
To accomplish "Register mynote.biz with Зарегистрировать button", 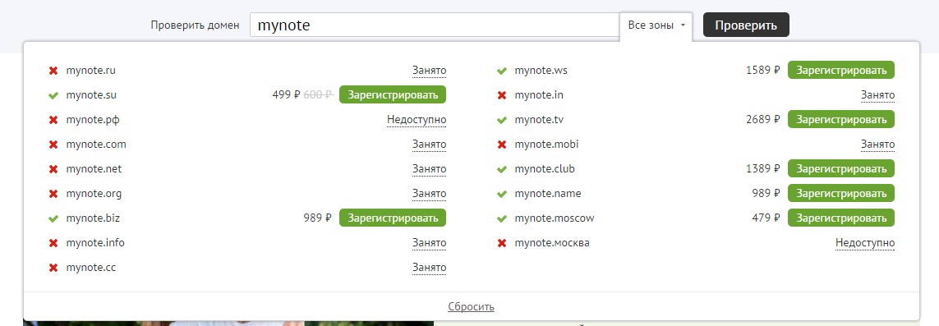I will pyautogui.click(x=392, y=218).
